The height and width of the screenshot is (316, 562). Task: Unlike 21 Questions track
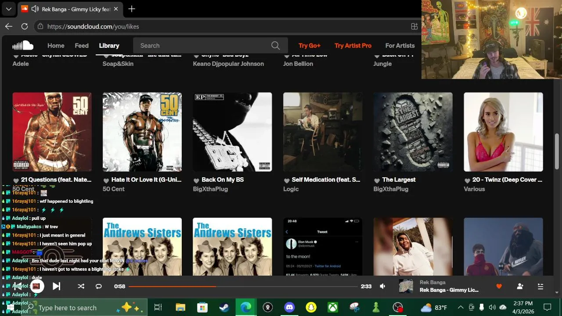point(16,180)
